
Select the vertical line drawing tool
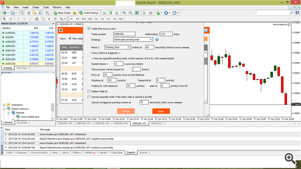point(18,19)
